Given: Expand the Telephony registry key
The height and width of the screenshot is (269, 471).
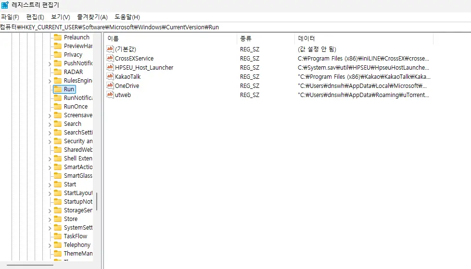Looking at the screenshot, I should click(x=50, y=245).
